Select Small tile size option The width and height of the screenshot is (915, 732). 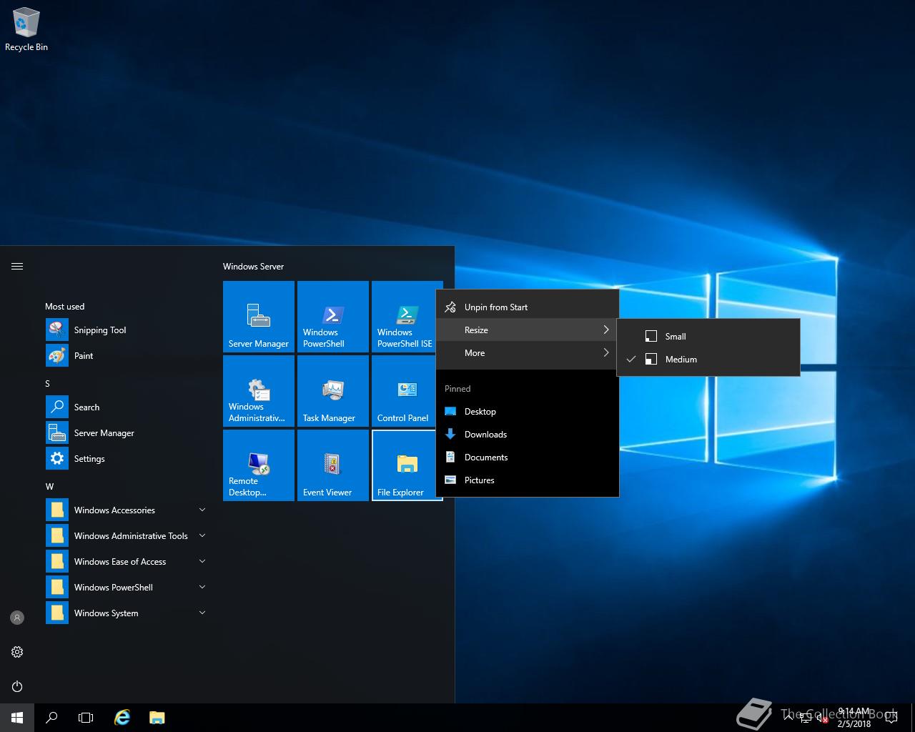tap(708, 336)
